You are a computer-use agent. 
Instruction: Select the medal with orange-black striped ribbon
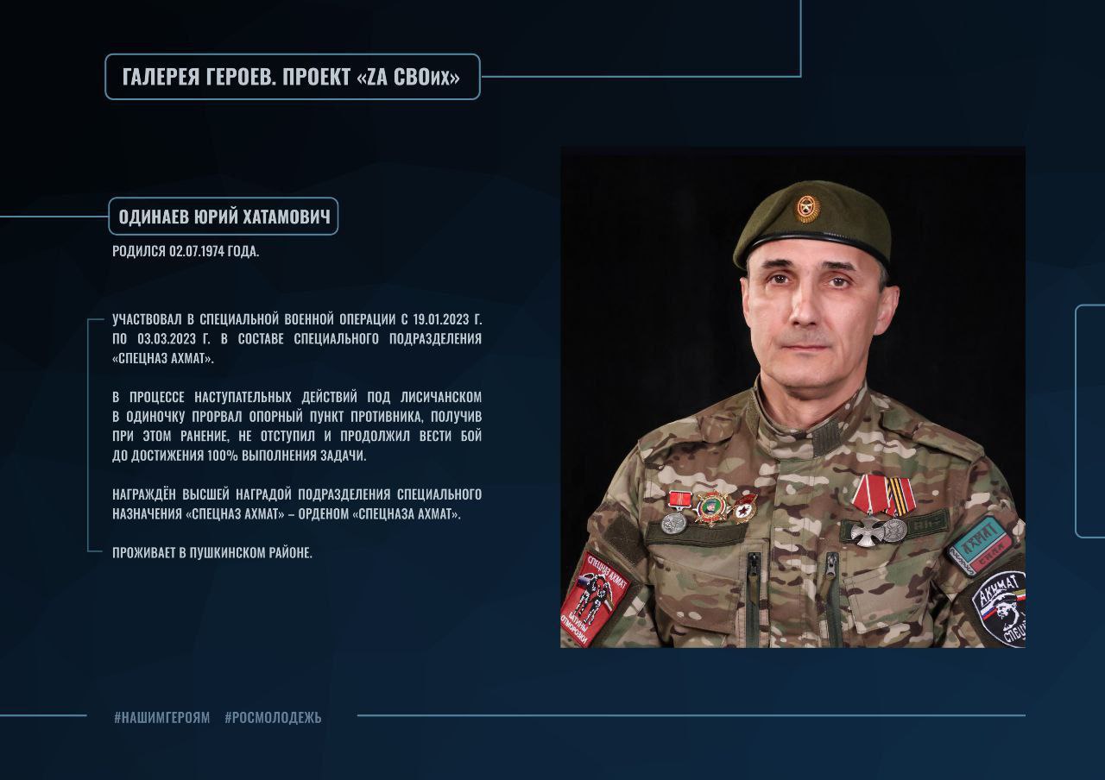tap(898, 509)
